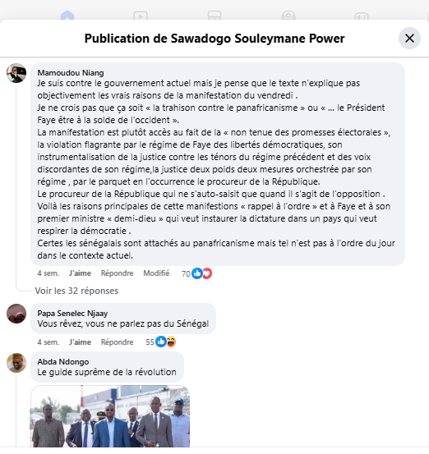The width and height of the screenshot is (429, 454).
Task: View heart reaction on Mamoudou's comment
Action: [207, 273]
